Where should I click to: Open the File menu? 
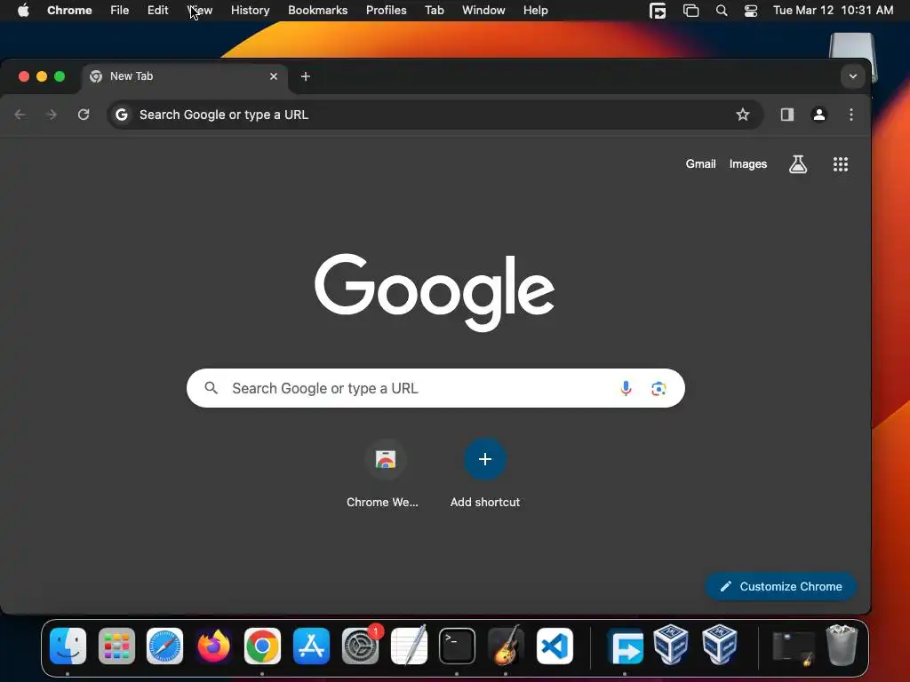point(120,11)
